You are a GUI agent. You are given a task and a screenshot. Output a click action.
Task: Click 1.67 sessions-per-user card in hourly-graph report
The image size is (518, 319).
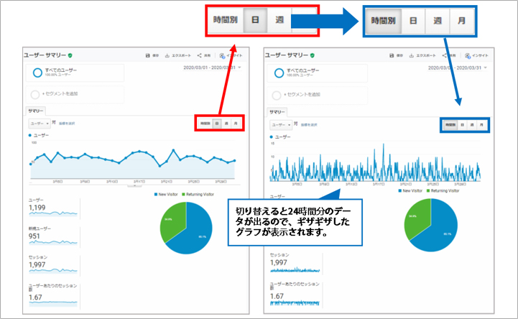coord(295,294)
